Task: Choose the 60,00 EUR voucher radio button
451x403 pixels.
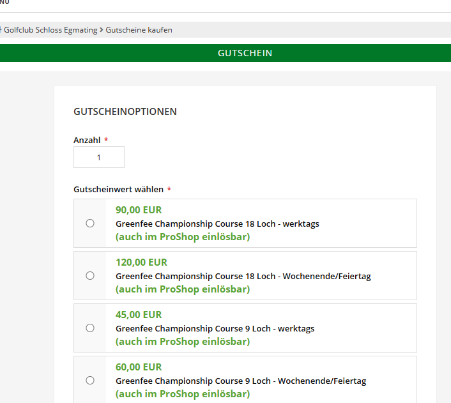Action: [x=90, y=380]
